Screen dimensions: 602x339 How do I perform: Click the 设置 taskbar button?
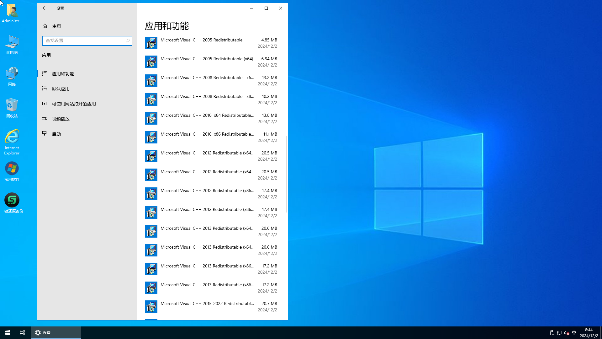56,333
